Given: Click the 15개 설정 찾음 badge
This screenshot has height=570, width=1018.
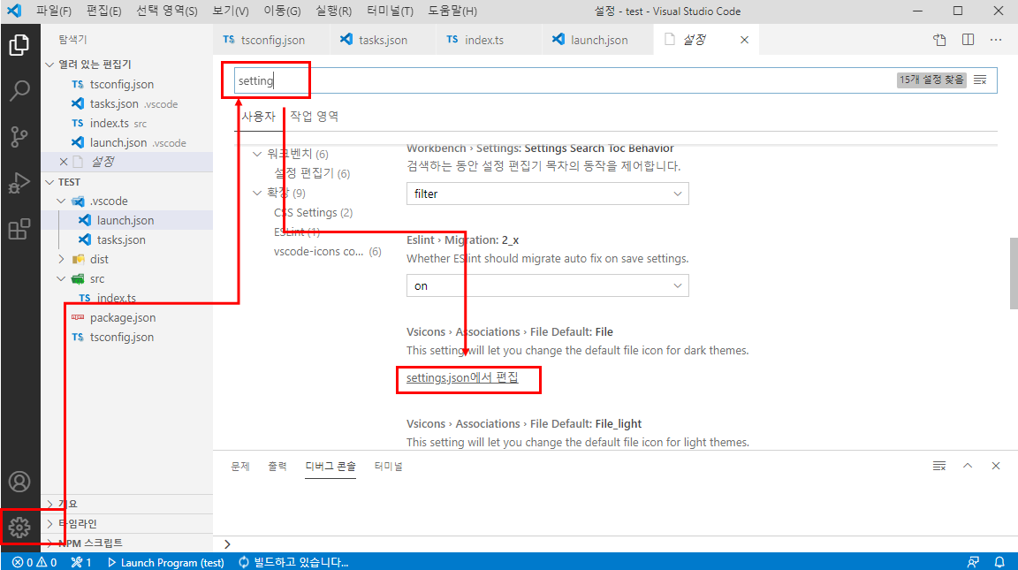Looking at the screenshot, I should [x=931, y=80].
